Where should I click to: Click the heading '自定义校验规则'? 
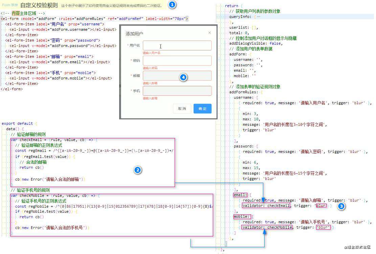click(39, 5)
